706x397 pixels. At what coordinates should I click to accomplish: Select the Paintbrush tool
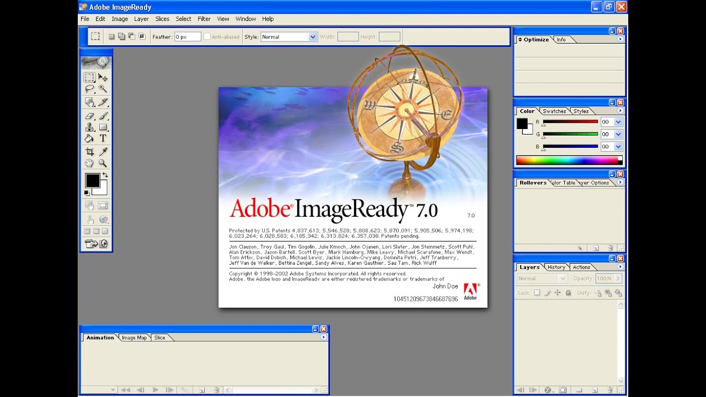[x=103, y=116]
